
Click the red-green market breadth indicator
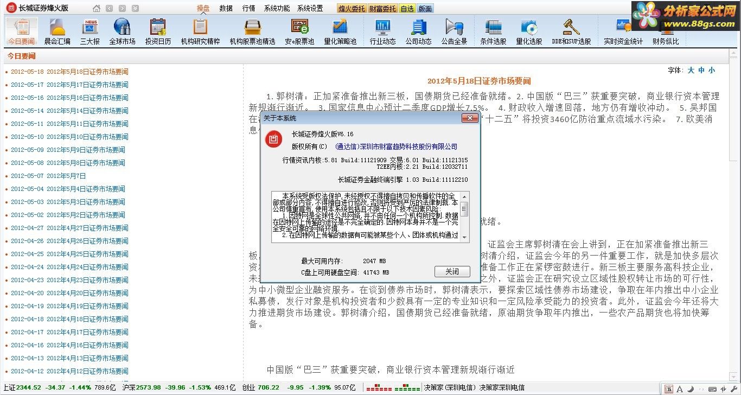tap(393, 388)
